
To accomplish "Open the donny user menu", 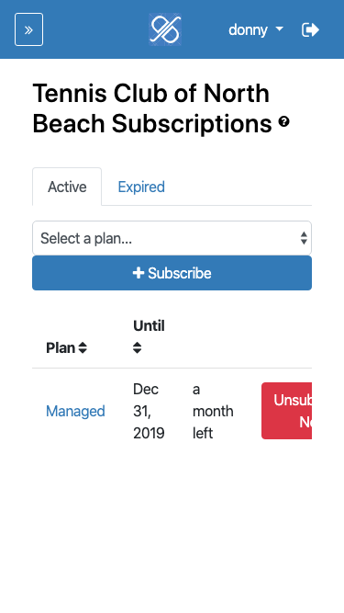I will [256, 30].
